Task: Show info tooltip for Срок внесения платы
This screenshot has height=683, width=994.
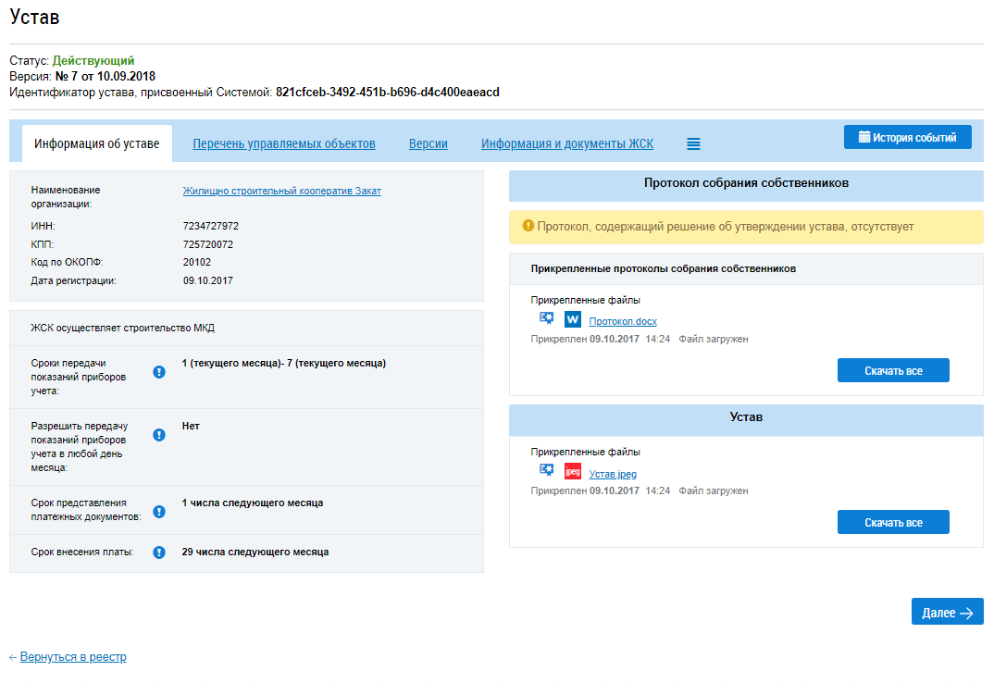Action: [x=159, y=553]
